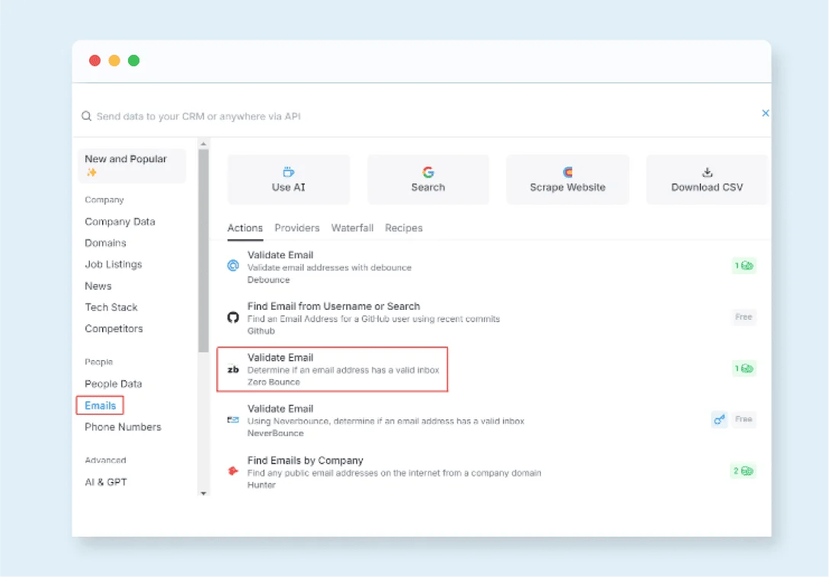
Task: Close the search dialog via the blue X
Action: click(766, 113)
